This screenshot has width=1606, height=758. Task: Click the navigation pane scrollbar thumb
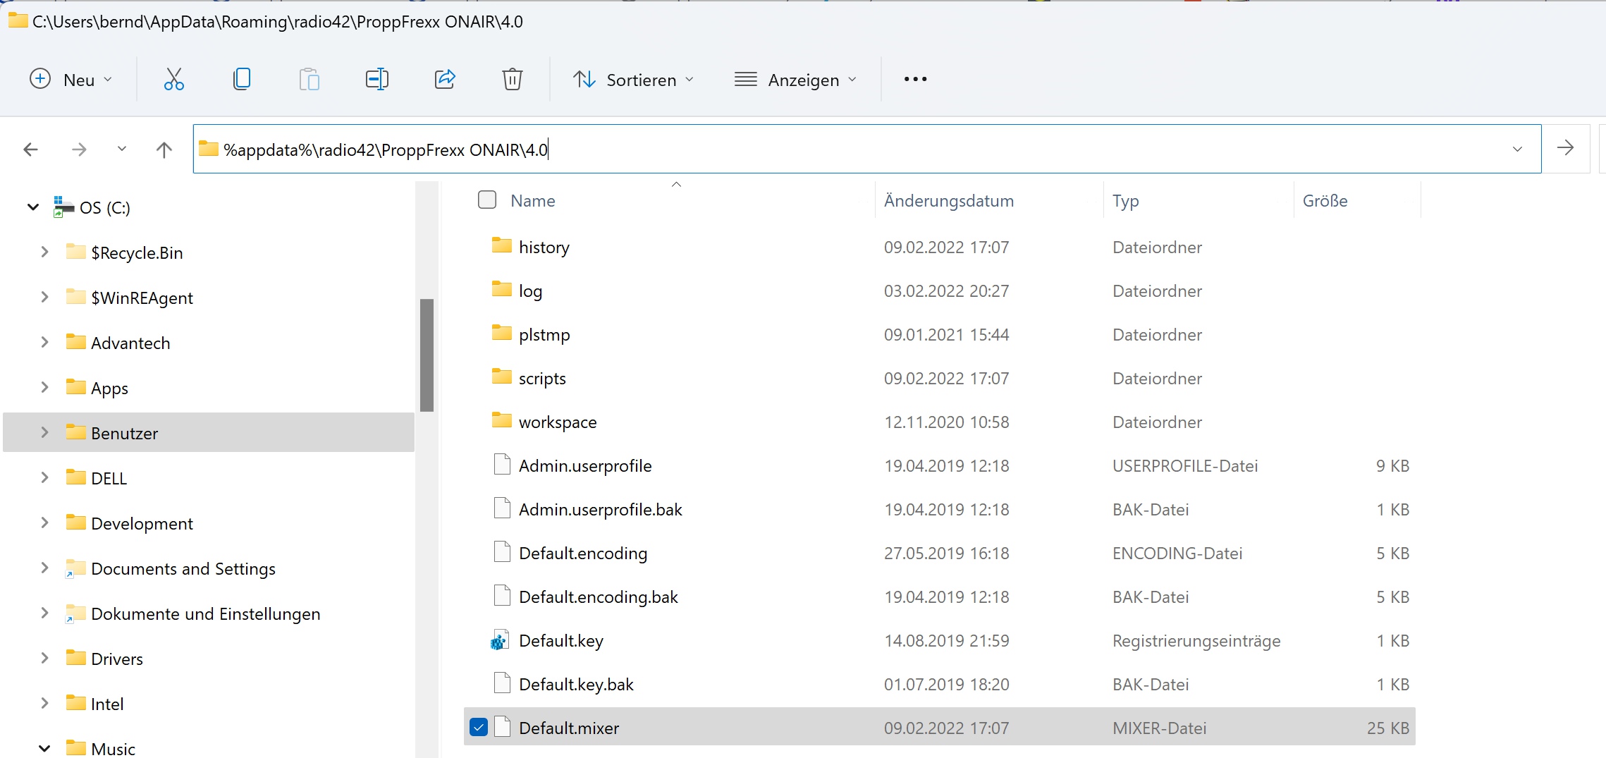427,355
